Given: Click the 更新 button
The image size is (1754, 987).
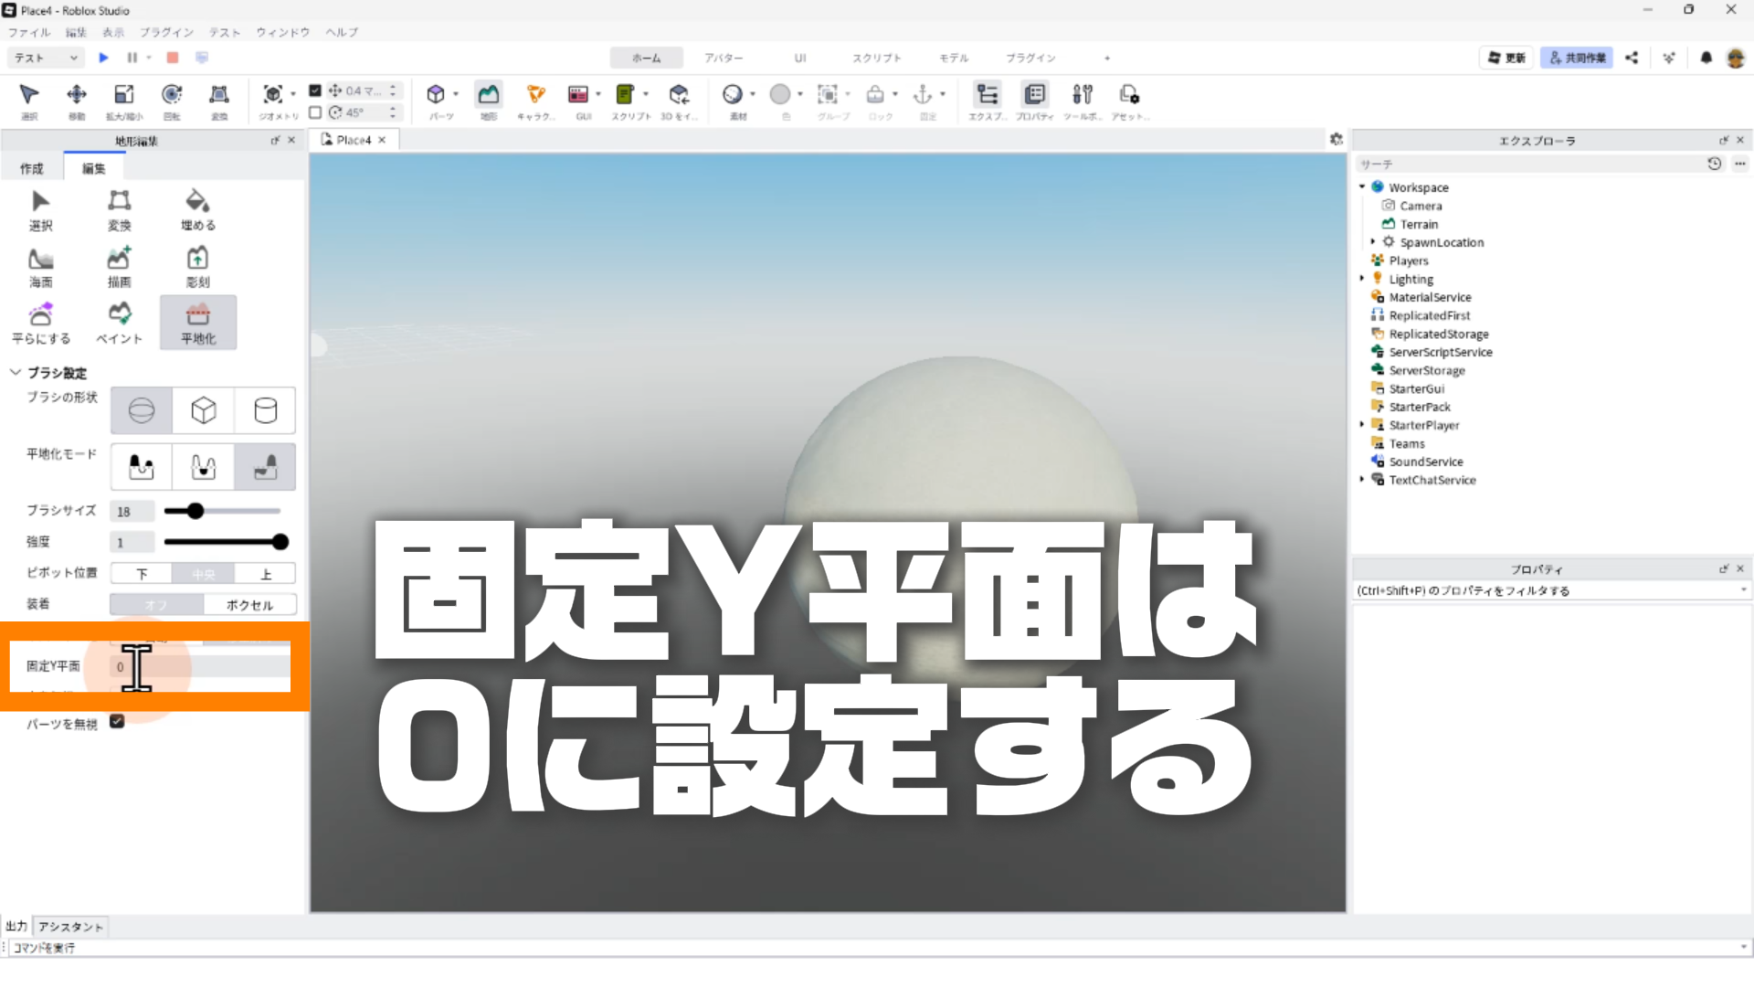Looking at the screenshot, I should tap(1506, 58).
